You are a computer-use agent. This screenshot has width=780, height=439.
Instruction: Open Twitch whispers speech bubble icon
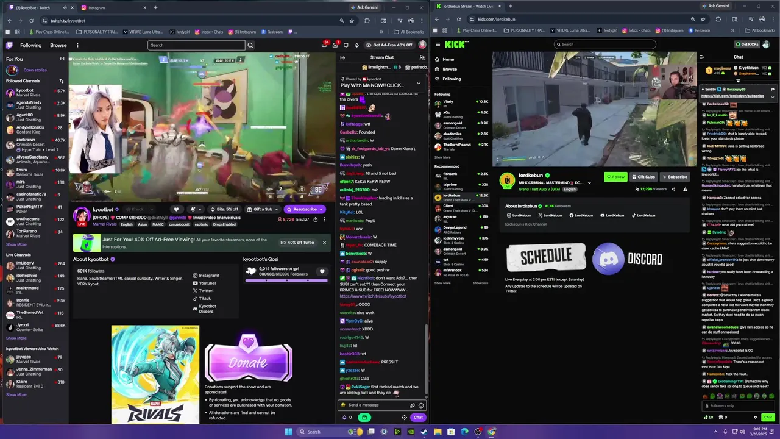click(346, 45)
